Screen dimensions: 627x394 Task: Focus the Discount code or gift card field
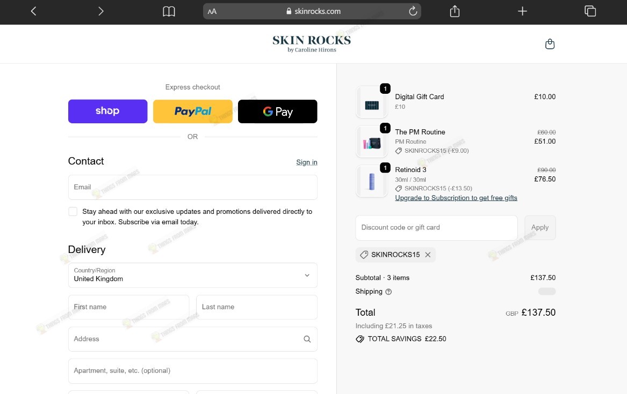(437, 228)
